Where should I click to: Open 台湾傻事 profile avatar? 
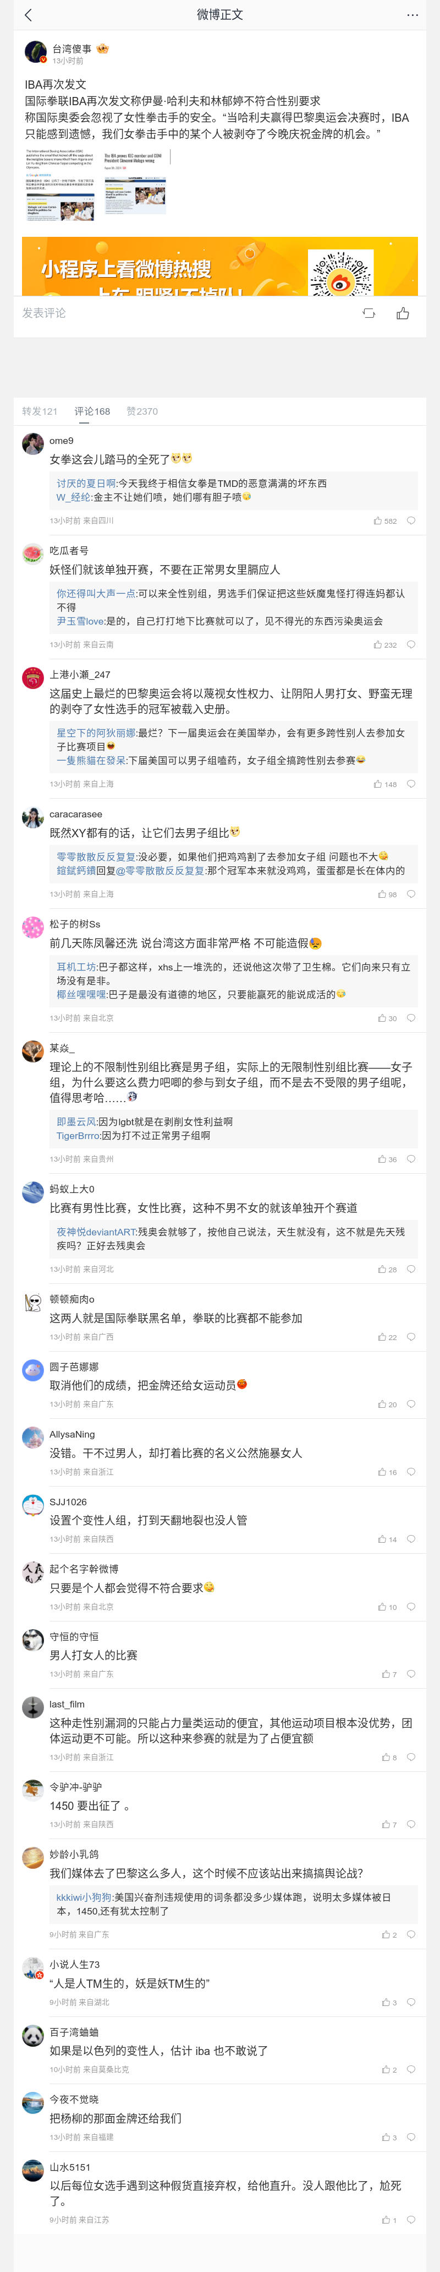(36, 53)
